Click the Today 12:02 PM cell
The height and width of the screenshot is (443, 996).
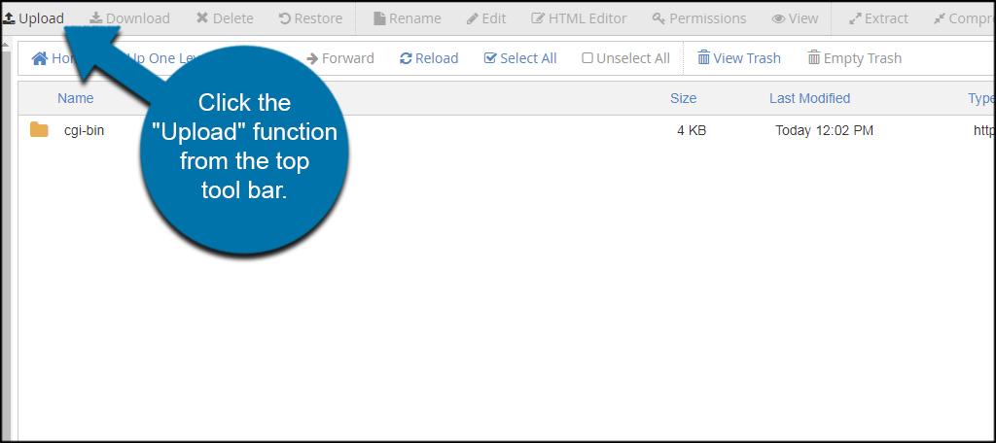(825, 131)
